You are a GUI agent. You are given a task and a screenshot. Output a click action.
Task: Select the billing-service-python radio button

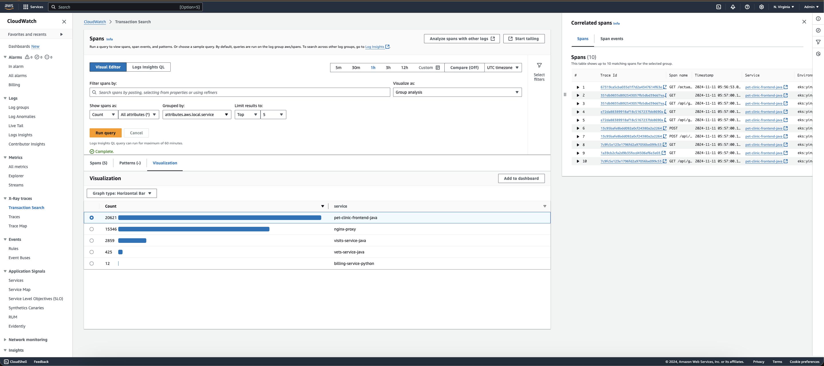click(92, 263)
